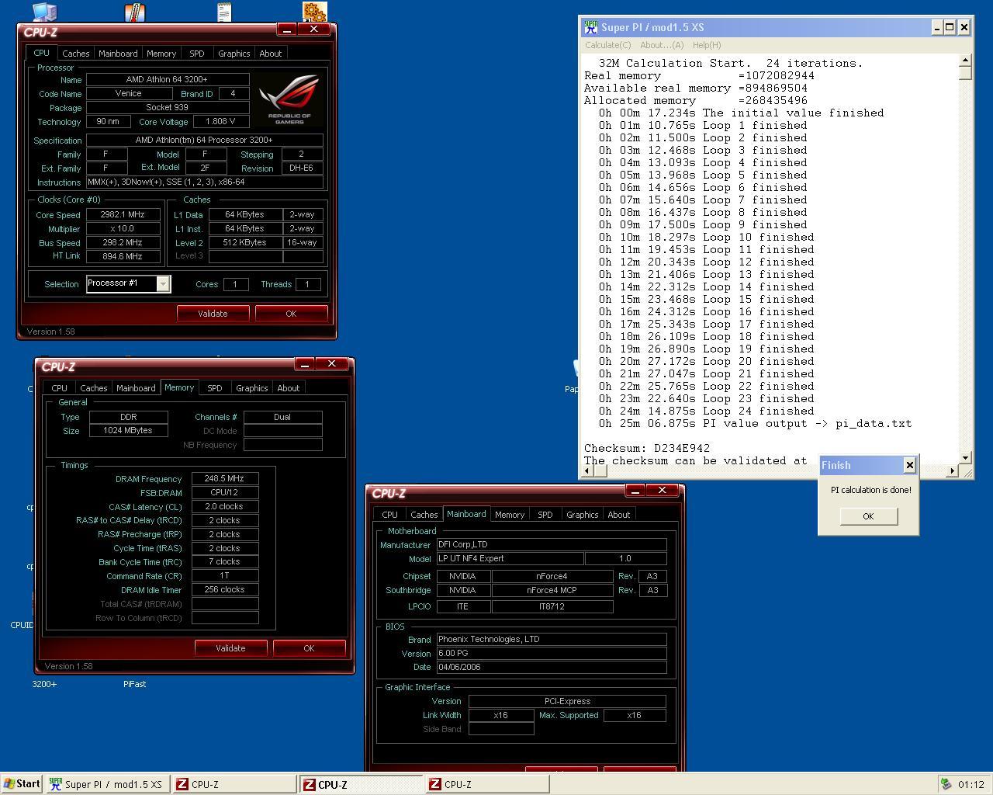The width and height of the screenshot is (993, 795).
Task: Select CPU tab in Mainboard CPU-Z window
Action: 389,515
